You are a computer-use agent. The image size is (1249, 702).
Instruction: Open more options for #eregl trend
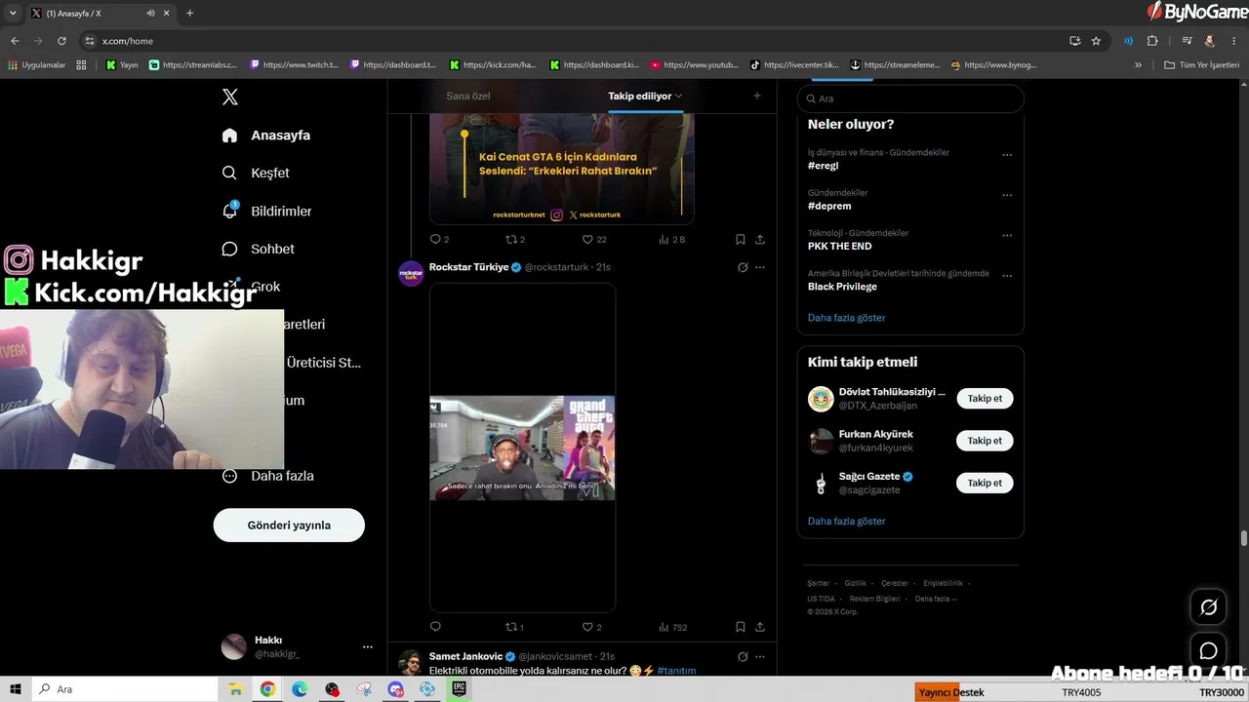[1007, 154]
